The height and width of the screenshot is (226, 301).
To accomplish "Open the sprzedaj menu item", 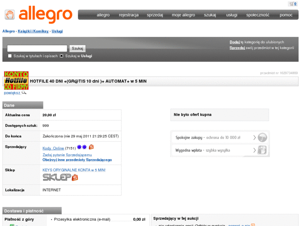I will pos(155,15).
